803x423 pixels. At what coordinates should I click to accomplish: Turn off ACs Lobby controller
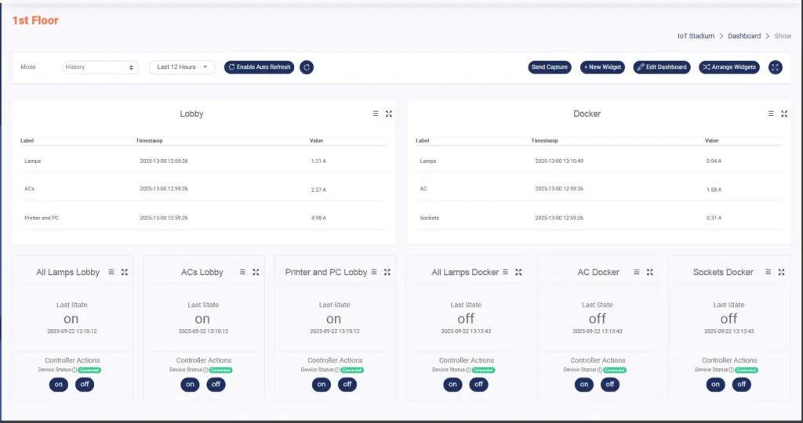tap(216, 384)
